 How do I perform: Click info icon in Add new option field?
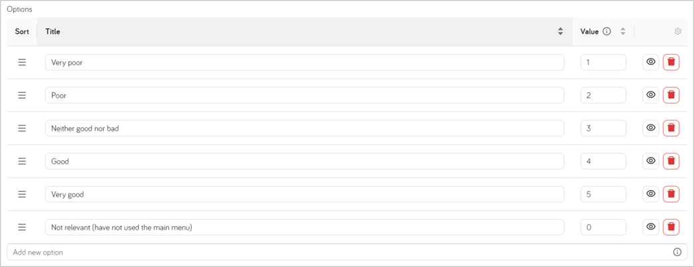pyautogui.click(x=677, y=252)
